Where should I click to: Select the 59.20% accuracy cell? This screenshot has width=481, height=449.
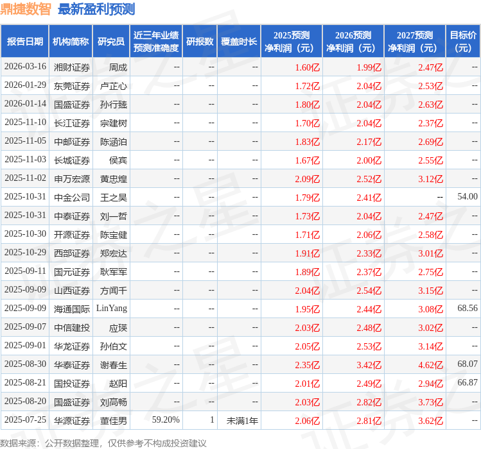pos(166,420)
